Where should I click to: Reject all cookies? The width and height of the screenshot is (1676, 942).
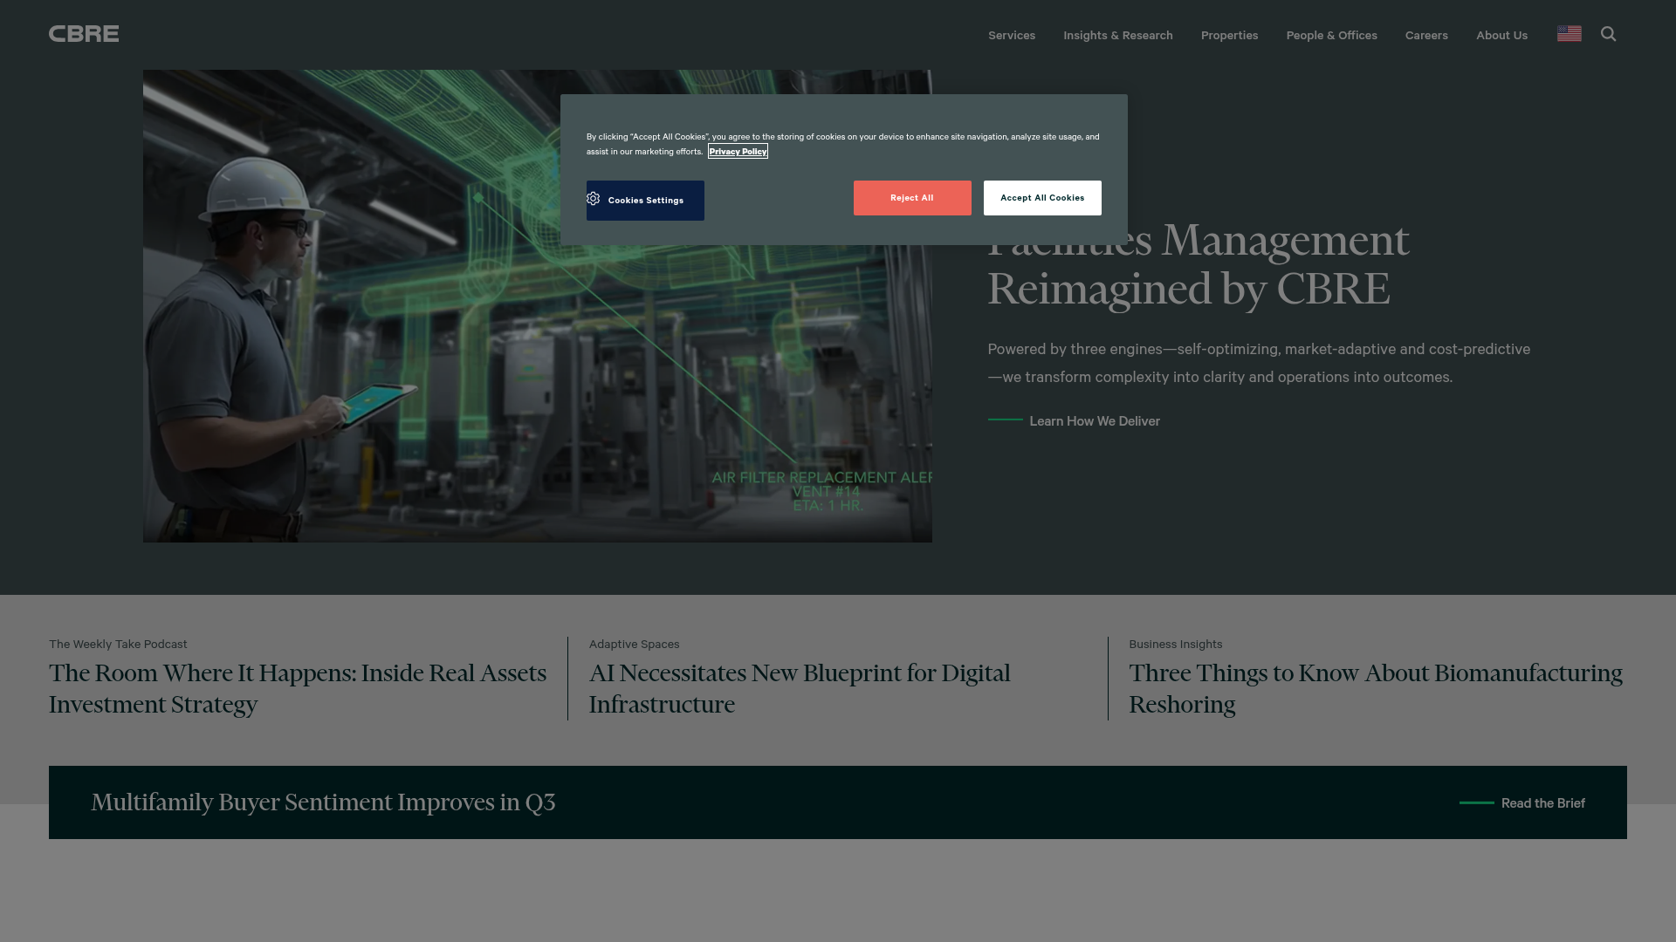click(x=911, y=198)
